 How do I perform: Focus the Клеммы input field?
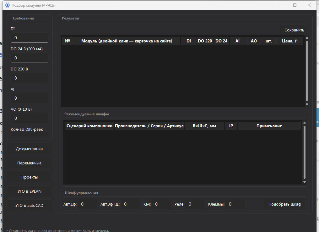point(235,204)
